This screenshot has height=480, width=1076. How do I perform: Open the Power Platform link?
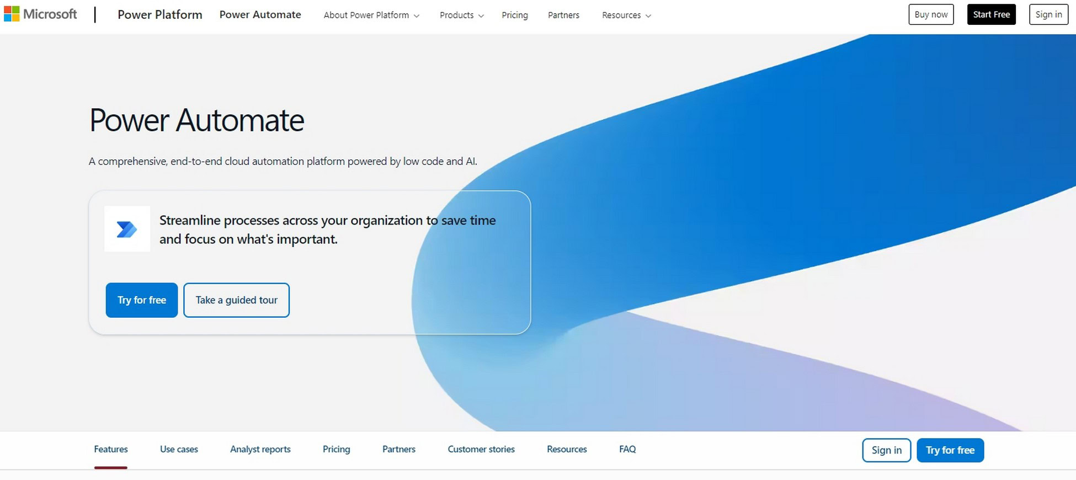[x=160, y=15]
